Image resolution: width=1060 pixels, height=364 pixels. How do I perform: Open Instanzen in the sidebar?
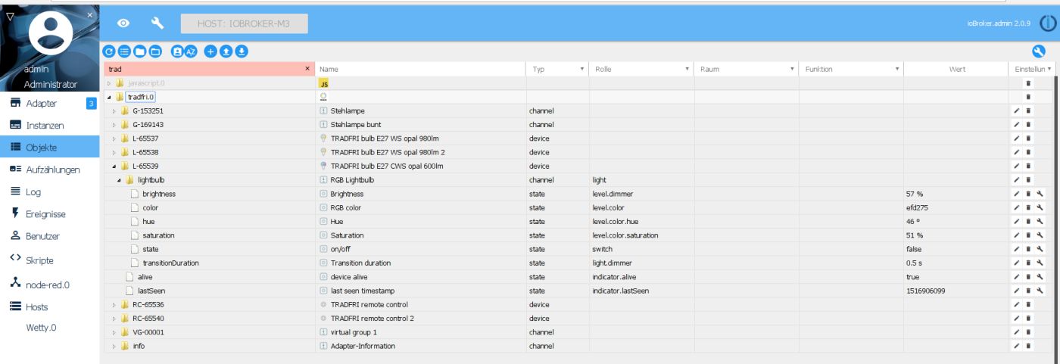click(x=49, y=125)
